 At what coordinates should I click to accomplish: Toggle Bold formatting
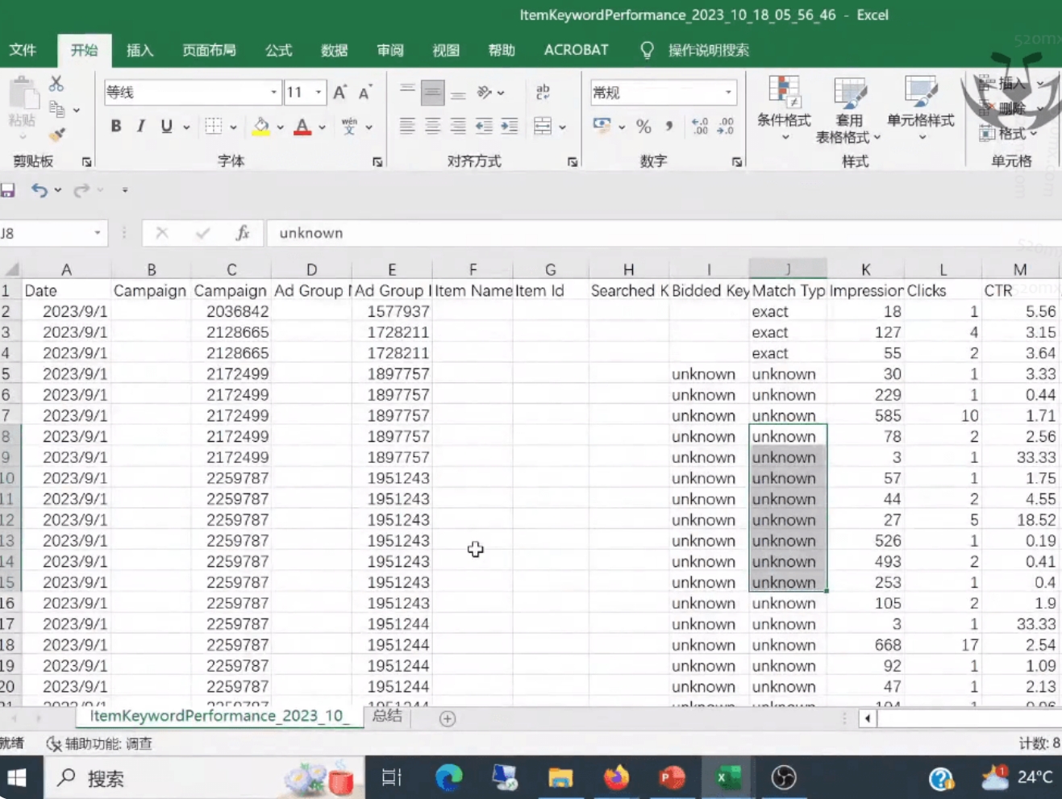click(x=116, y=127)
